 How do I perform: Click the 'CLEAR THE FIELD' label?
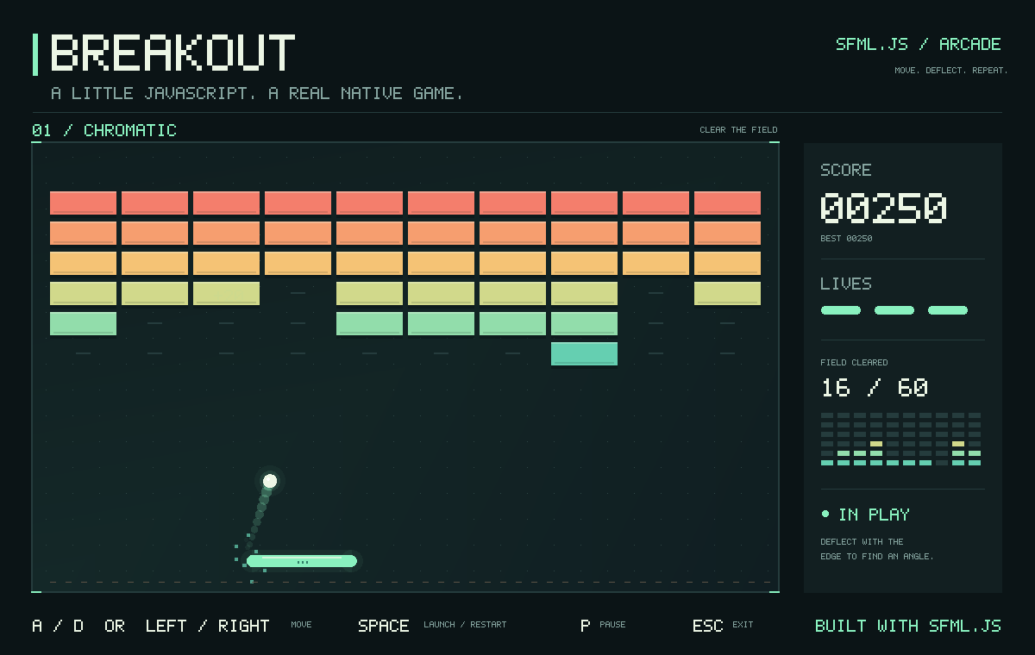[x=738, y=130]
